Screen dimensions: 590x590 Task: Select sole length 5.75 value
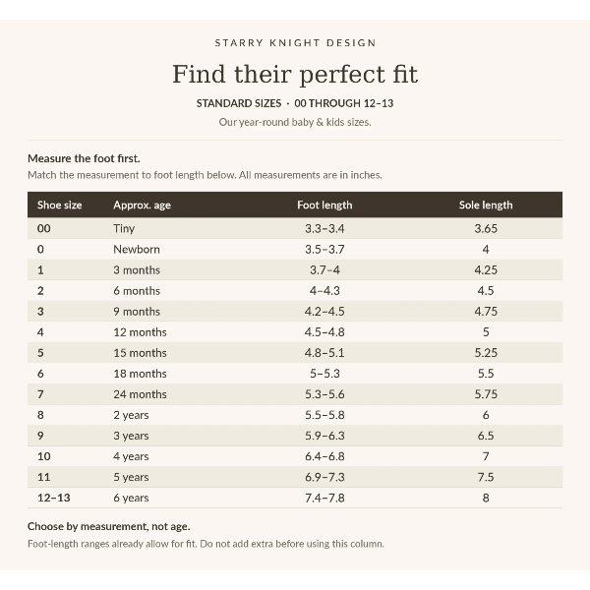(x=486, y=394)
